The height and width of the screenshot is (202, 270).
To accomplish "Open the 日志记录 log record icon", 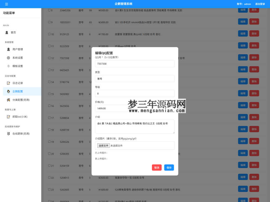I will click(9, 83).
